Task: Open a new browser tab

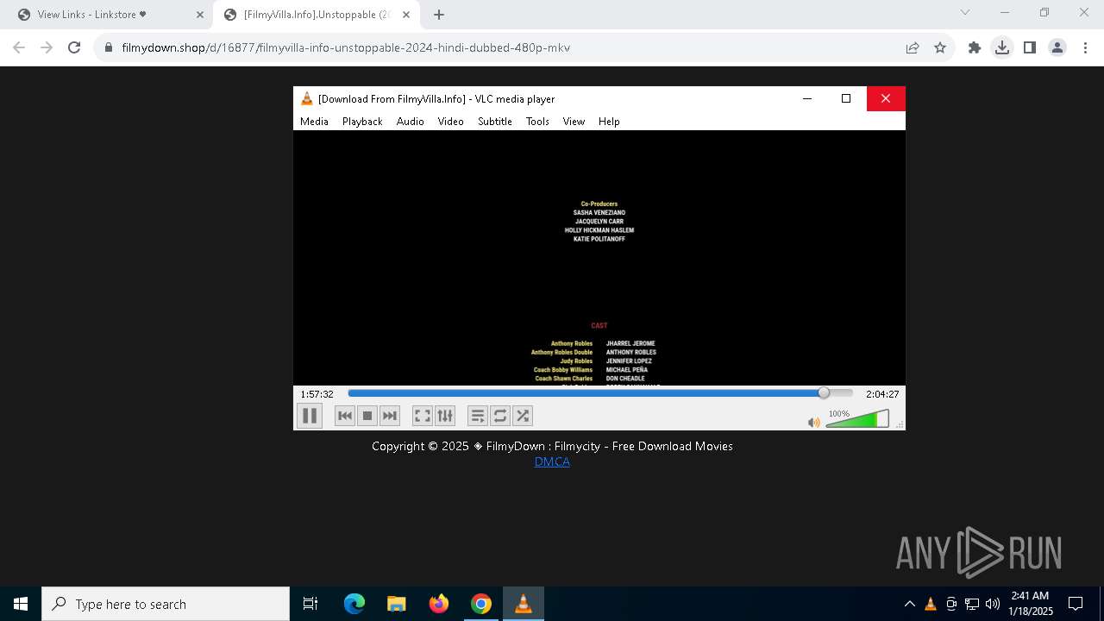Action: tap(439, 15)
